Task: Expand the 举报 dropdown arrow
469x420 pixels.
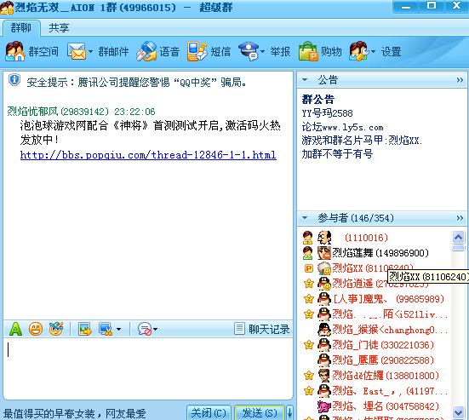Action: coord(262,51)
